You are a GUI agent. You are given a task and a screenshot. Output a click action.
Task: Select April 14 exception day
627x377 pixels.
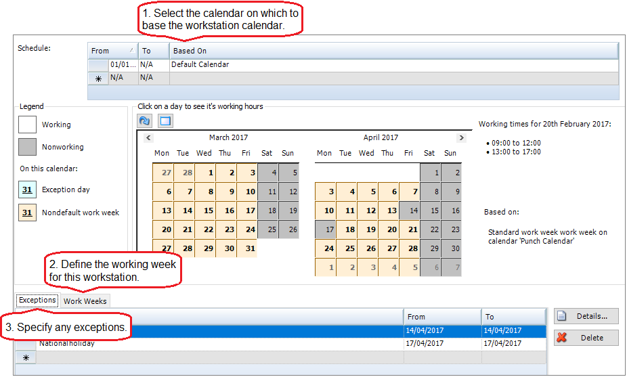(409, 211)
